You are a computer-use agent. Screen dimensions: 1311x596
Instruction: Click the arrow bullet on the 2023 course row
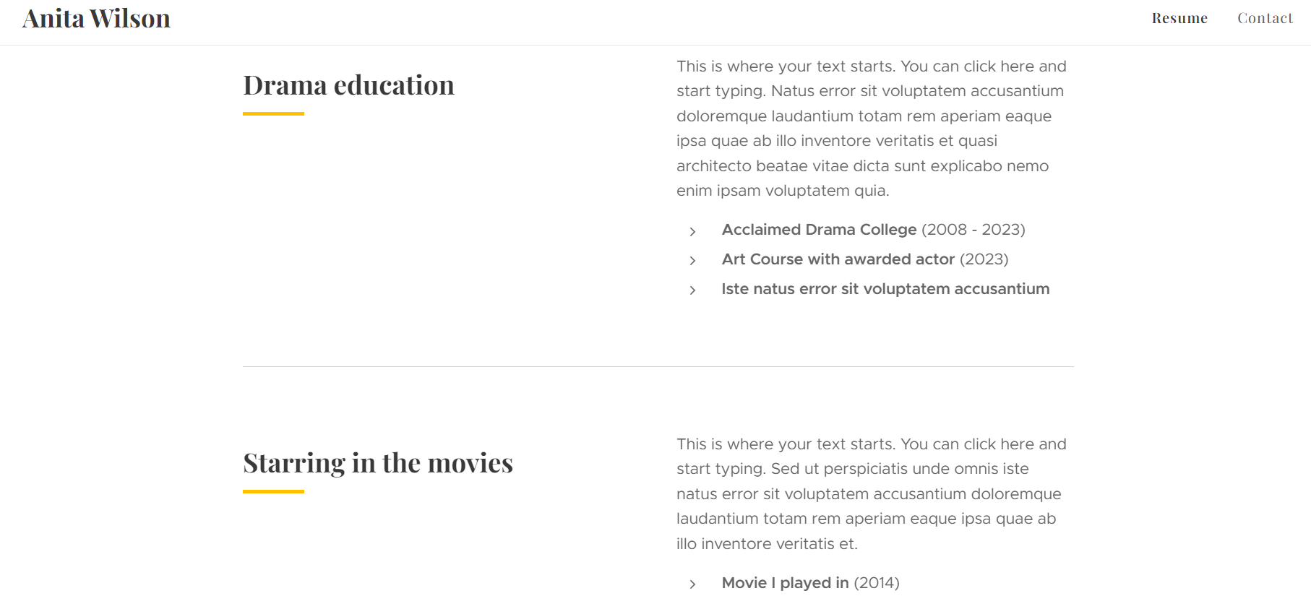[x=692, y=260]
